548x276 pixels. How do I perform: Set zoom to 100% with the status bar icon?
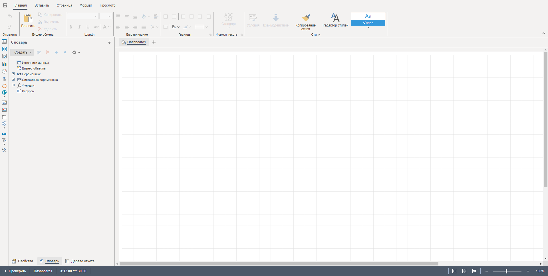pyautogui.click(x=474, y=271)
